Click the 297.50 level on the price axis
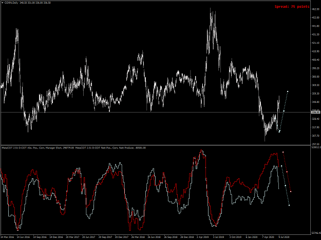321x240 pixels. pyautogui.click(x=315, y=144)
